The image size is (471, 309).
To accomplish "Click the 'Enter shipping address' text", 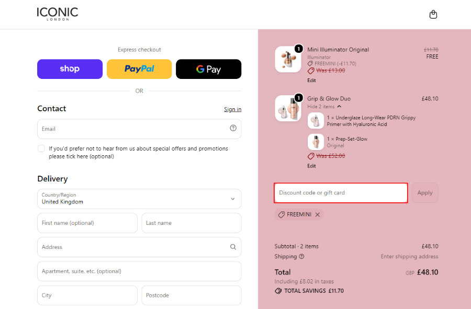I will [409, 257].
